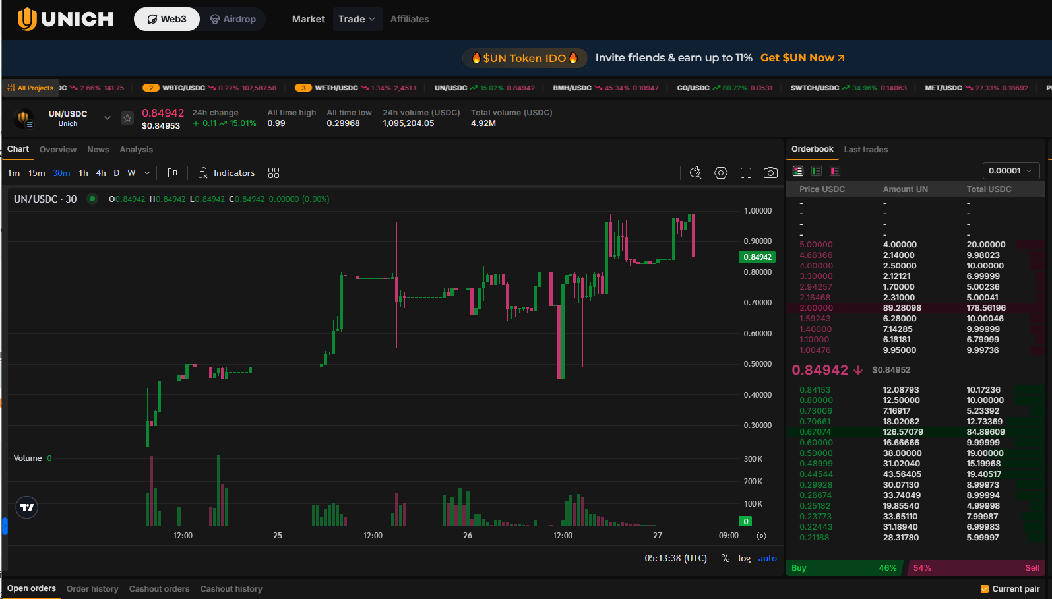Click the UN/USDC token avatar
This screenshot has height=599, width=1052.
point(24,118)
